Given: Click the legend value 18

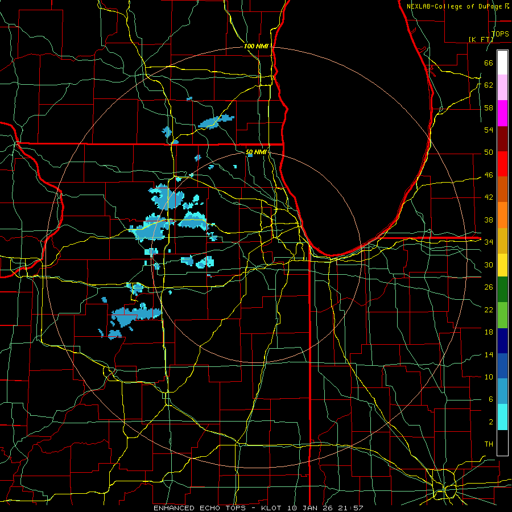Looking at the screenshot, I should pos(489,332).
